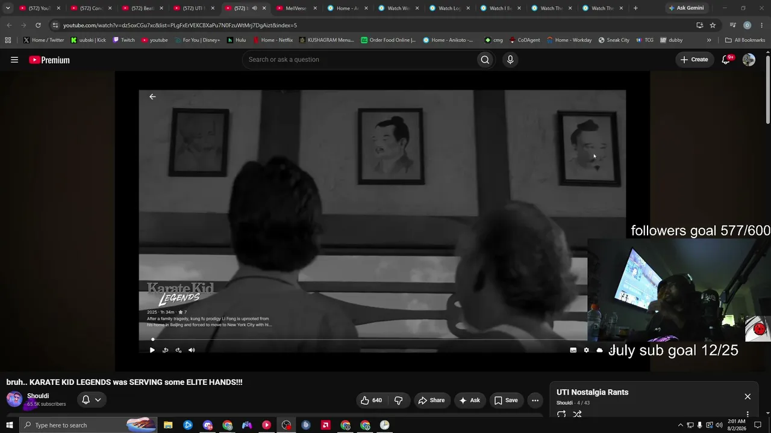Screen dimensions: 771x433
Task: Save video to a playlist
Action: pyautogui.click(x=506, y=400)
